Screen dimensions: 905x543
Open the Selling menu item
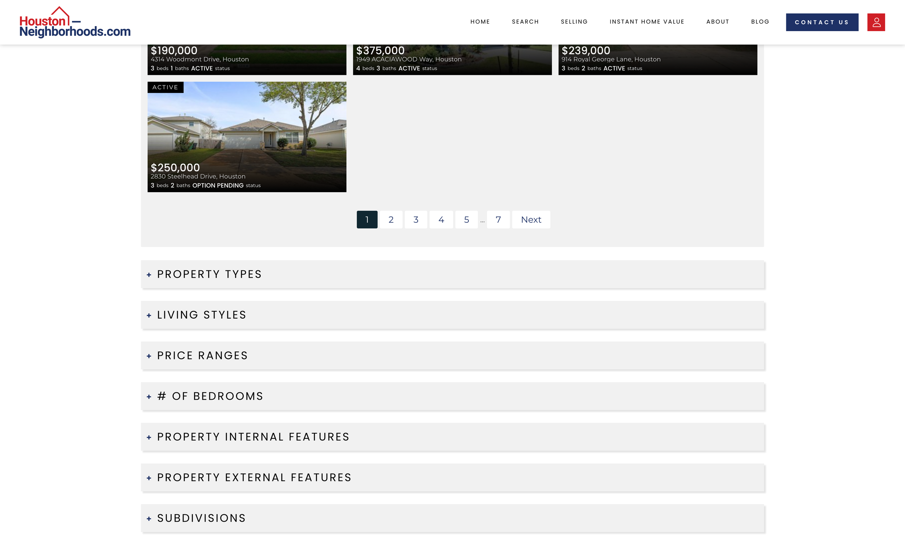574,22
